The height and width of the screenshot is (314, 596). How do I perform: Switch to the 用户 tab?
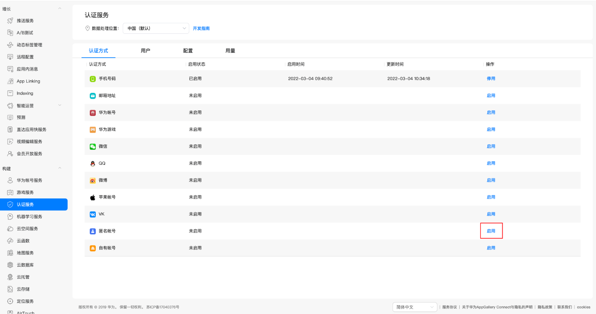pos(145,51)
